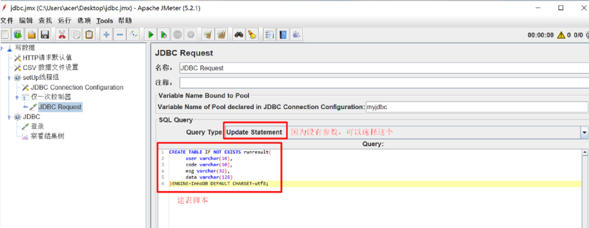Collapse the setUp线程组 tree node
This screenshot has width=589, height=228.
[x=9, y=78]
